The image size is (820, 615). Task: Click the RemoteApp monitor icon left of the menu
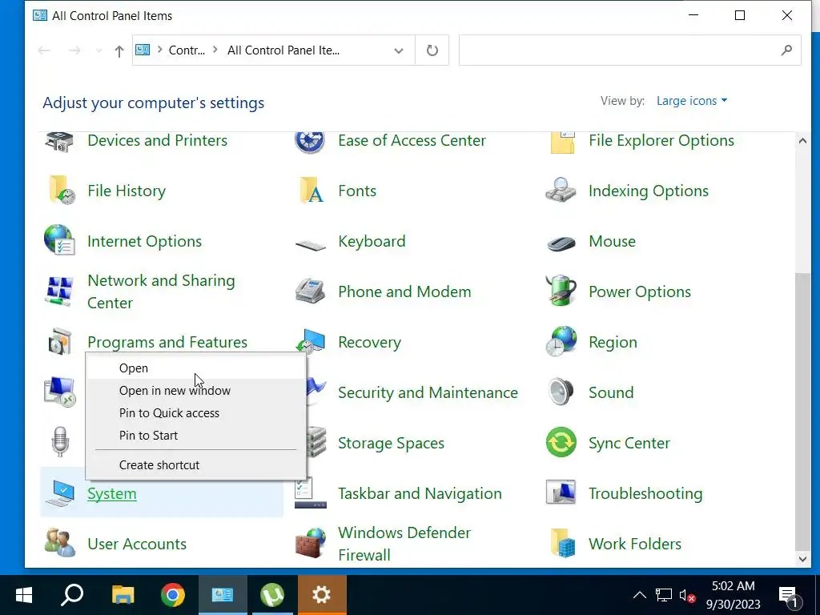click(x=59, y=392)
